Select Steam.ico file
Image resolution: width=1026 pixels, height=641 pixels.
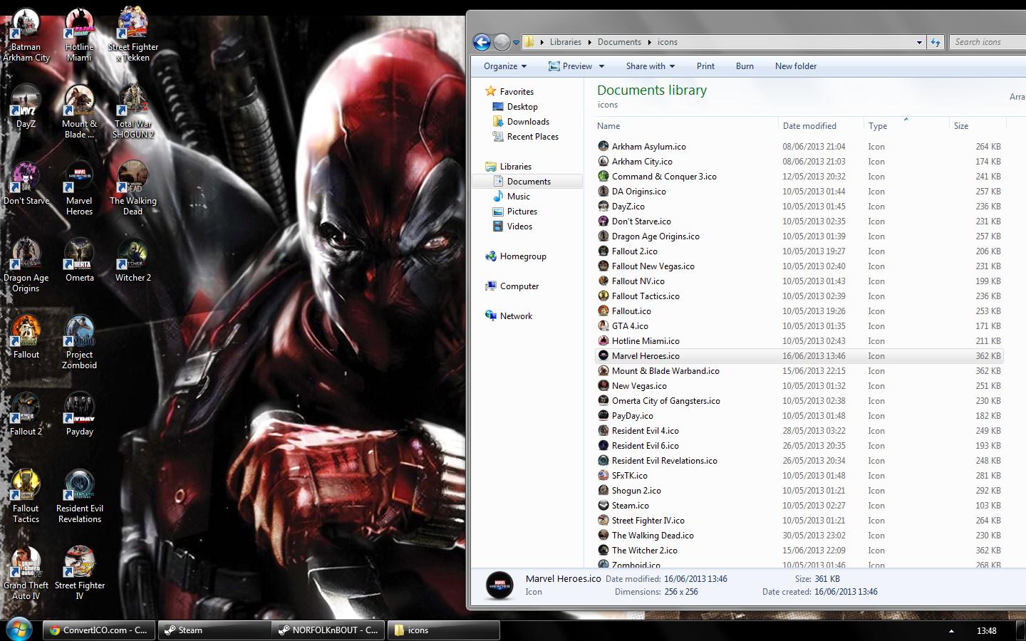799,506
